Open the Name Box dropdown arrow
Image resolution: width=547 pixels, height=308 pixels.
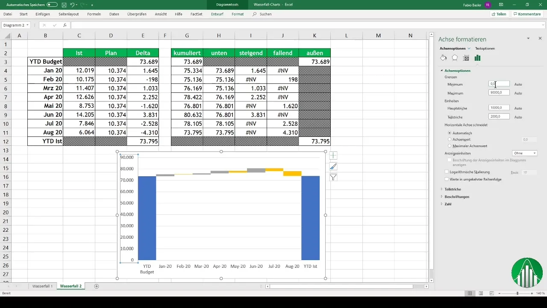tap(27, 25)
